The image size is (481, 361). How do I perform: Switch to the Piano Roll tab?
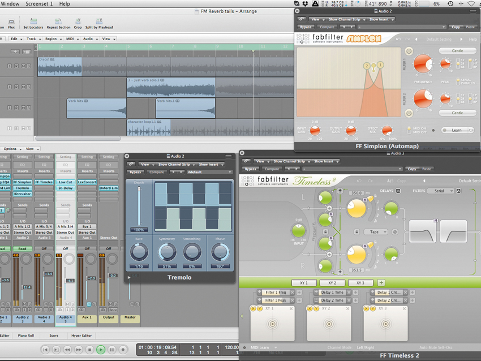(26, 336)
